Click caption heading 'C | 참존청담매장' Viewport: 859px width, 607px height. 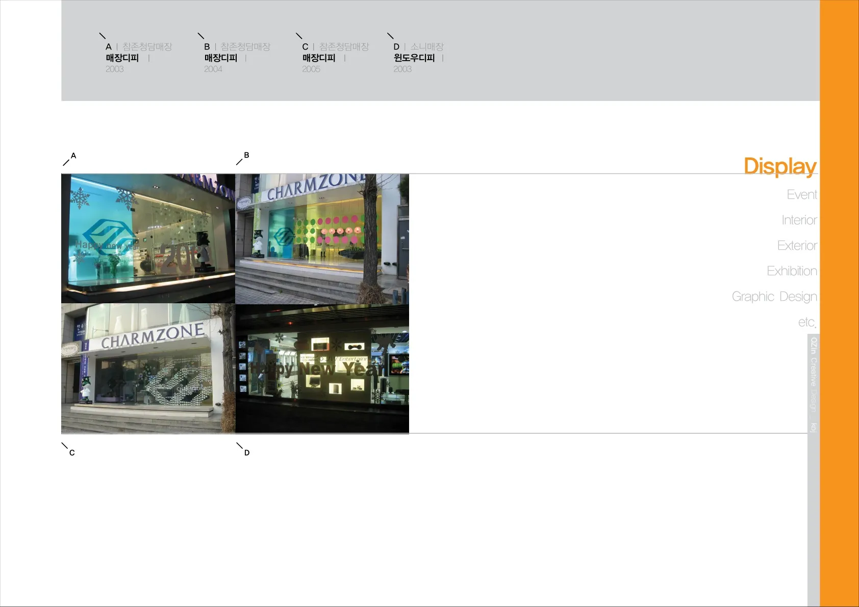tap(335, 47)
